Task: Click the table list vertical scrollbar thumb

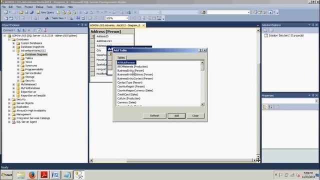Action: (202, 67)
